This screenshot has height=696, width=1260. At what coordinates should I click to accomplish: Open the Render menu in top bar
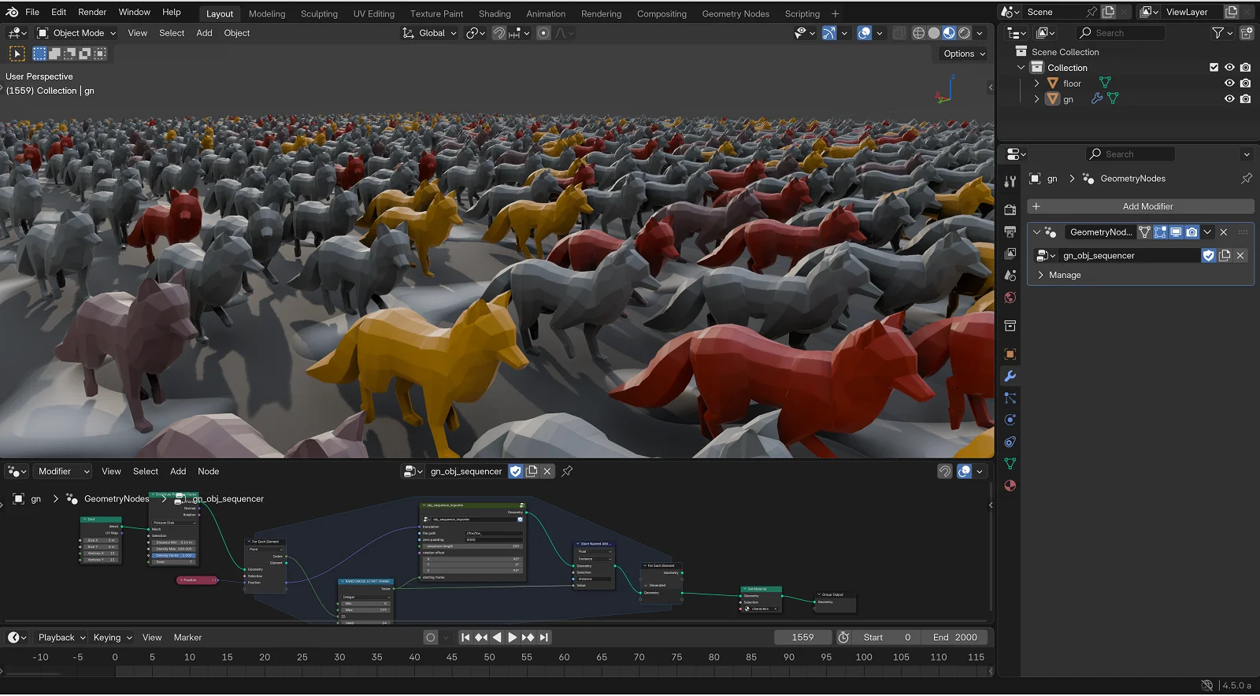(x=92, y=12)
